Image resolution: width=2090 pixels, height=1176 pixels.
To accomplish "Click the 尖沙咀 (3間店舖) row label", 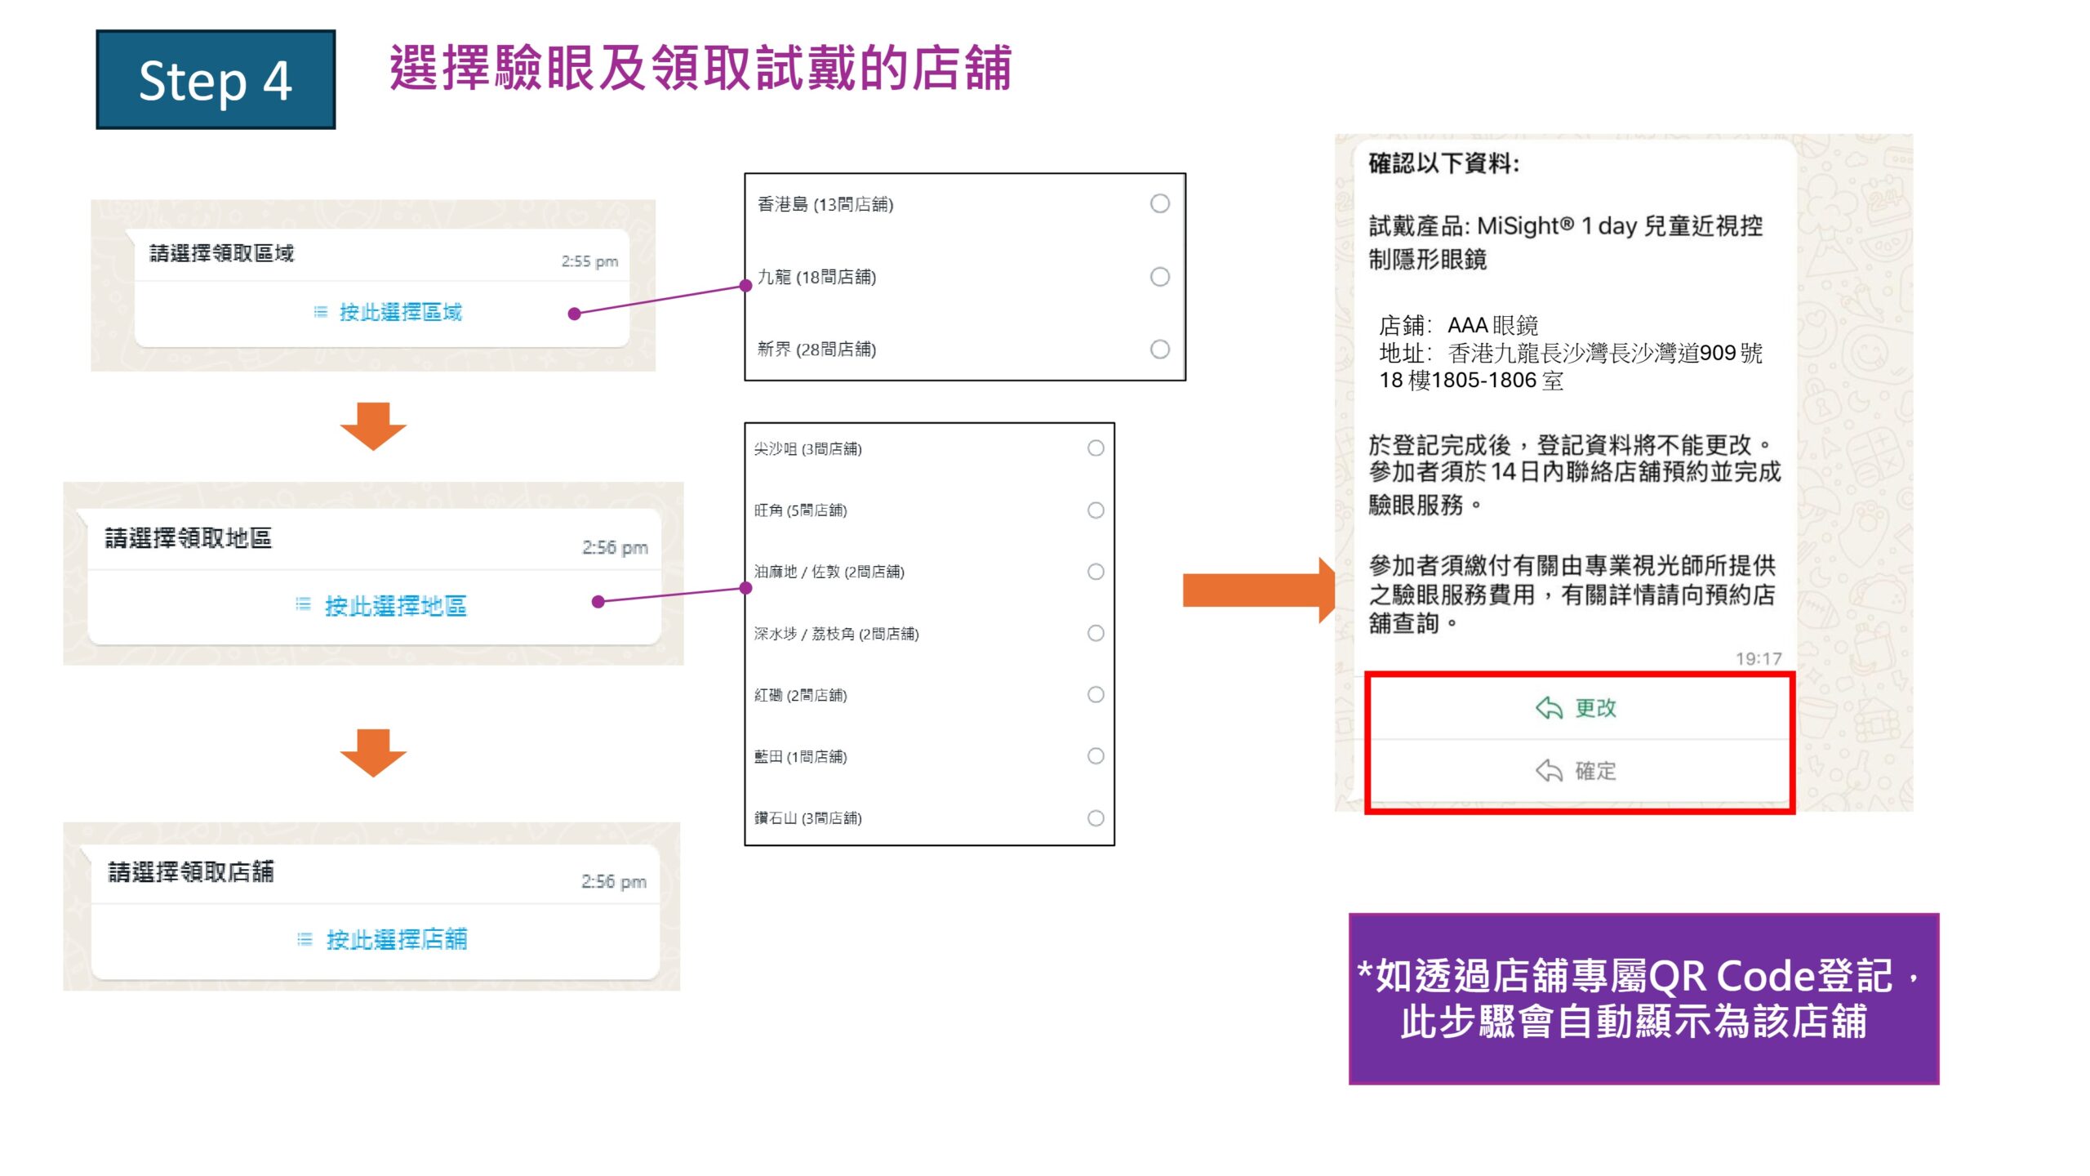I will click(807, 448).
